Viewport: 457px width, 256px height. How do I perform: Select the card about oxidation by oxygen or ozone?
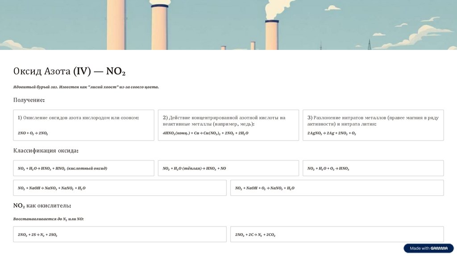(x=83, y=125)
